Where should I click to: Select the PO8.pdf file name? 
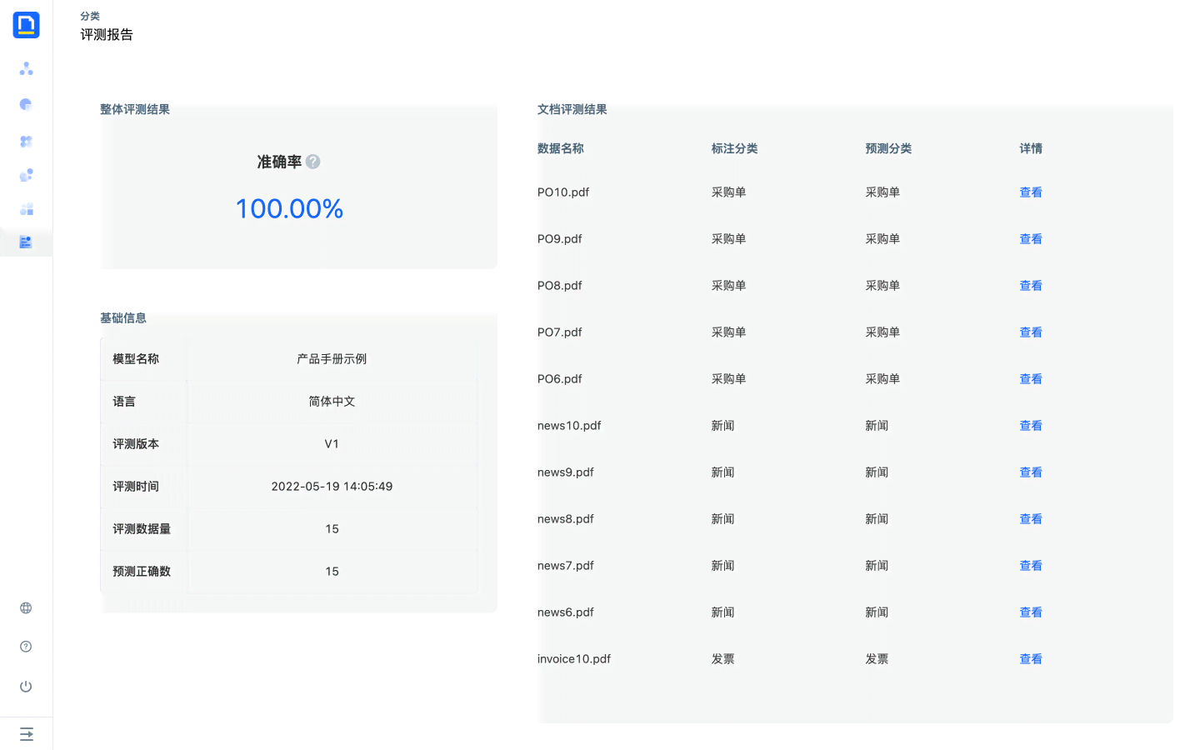(560, 286)
